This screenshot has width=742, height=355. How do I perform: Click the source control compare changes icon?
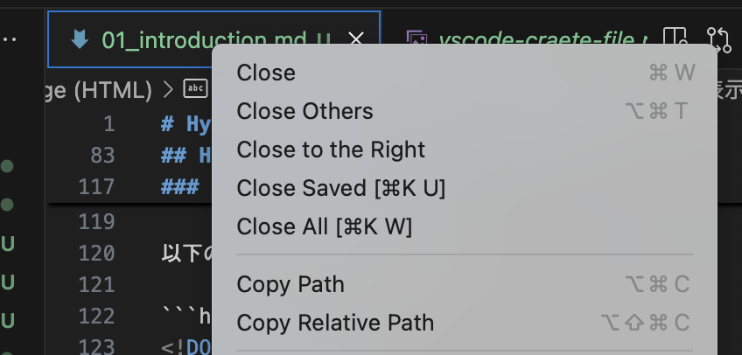[x=719, y=39]
